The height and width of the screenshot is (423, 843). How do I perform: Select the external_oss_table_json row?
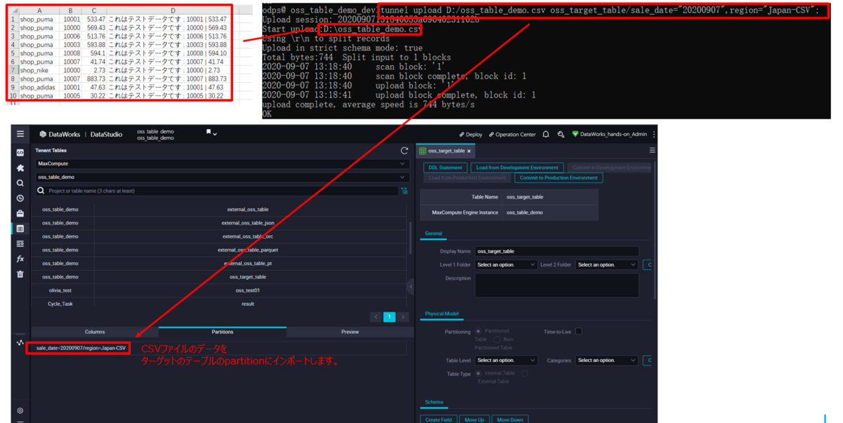tap(219, 223)
